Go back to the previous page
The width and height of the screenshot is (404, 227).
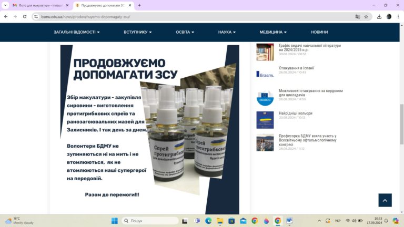pyautogui.click(x=6, y=16)
